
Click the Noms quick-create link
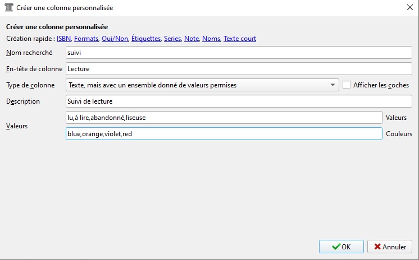click(211, 39)
